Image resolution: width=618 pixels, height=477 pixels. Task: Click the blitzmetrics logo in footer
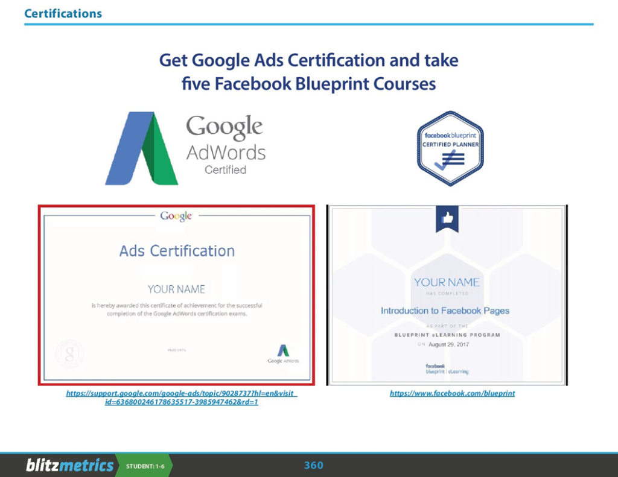(x=69, y=466)
